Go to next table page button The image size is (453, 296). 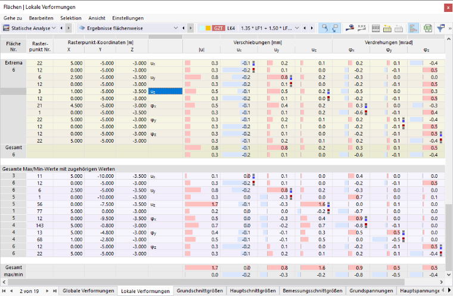tap(47, 291)
